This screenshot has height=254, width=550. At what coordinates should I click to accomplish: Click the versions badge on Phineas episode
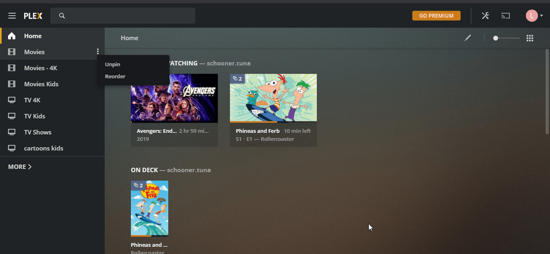[x=238, y=79]
